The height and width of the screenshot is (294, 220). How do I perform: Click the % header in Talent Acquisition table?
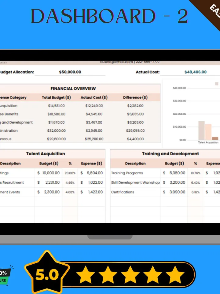70,164
